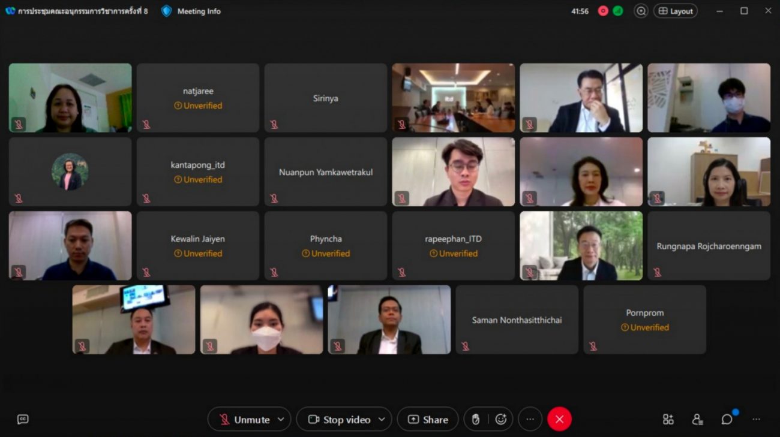
Task: Click the Unverified label under rapeephan_ITD
Action: (454, 254)
